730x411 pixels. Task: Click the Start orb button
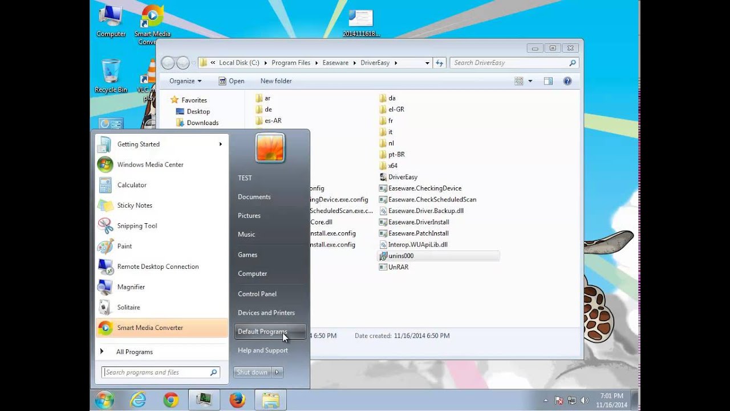(x=104, y=400)
